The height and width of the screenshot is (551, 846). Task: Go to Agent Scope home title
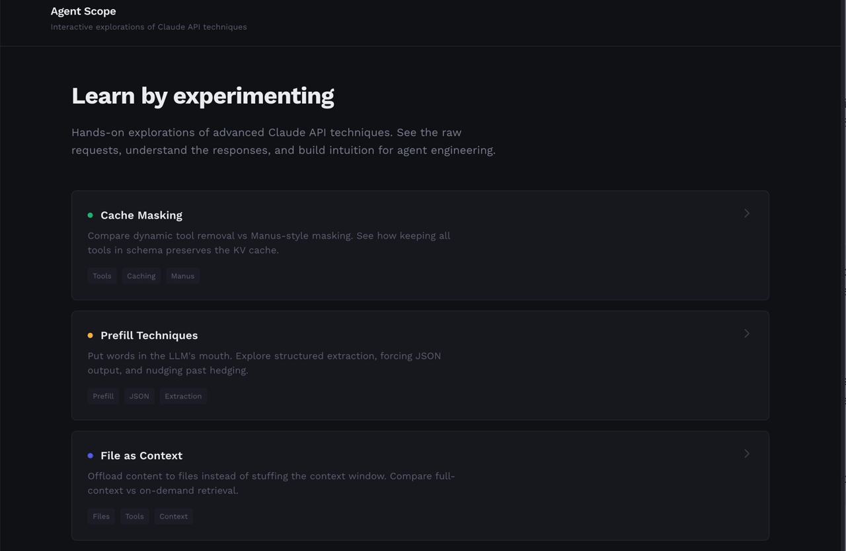pos(83,11)
